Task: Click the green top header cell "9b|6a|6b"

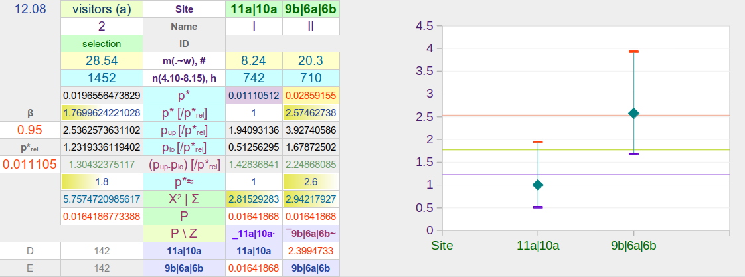Action: coord(311,9)
